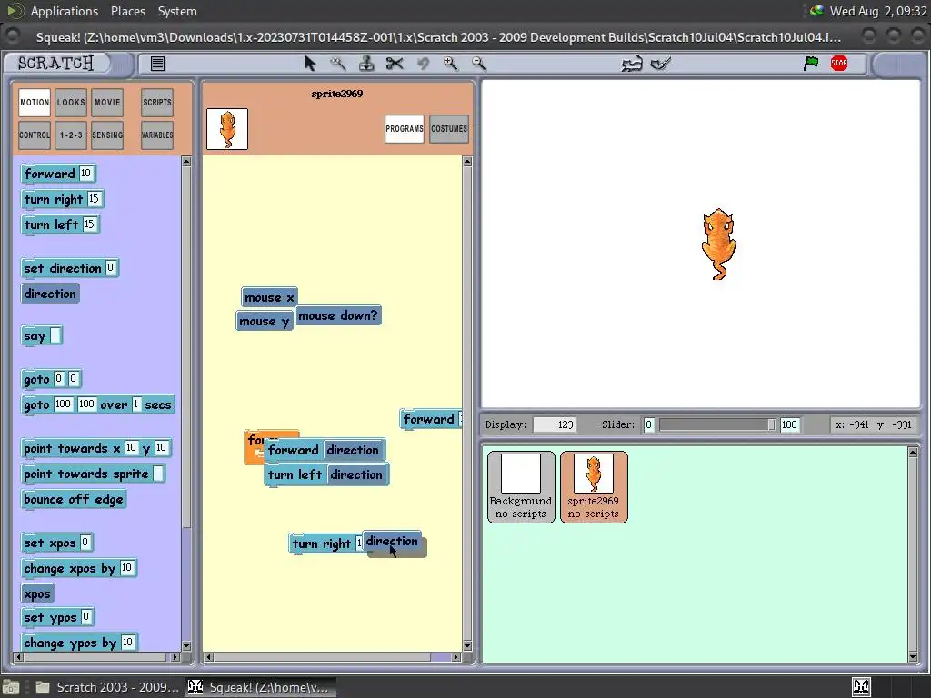This screenshot has width=931, height=698.
Task: Click the paint brush icon in the toolbar
Action: (x=661, y=64)
